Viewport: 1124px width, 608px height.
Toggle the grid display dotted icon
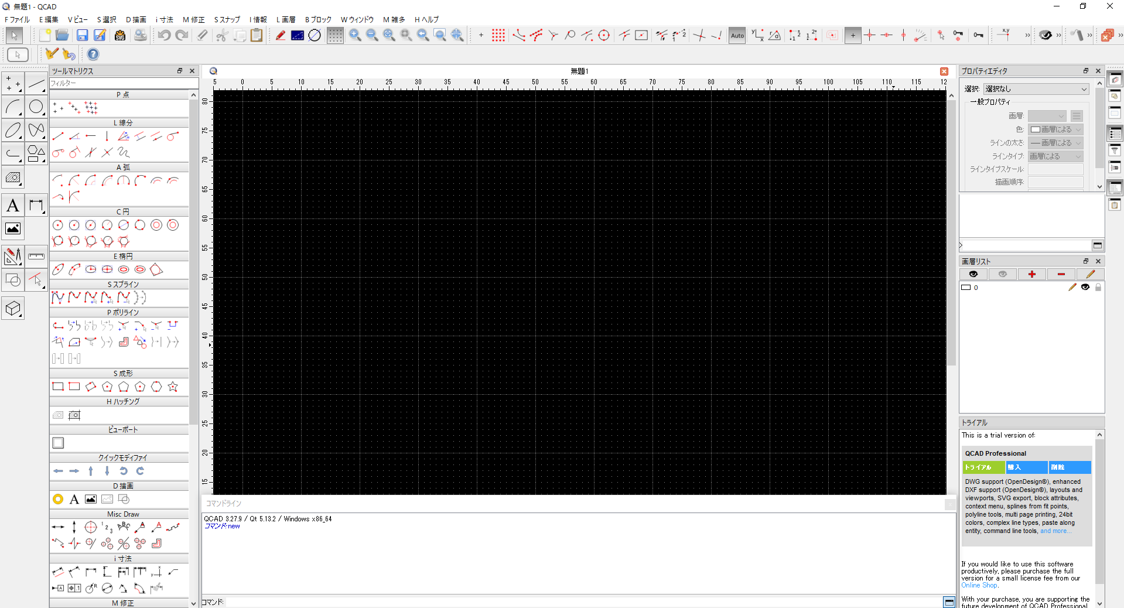point(335,35)
